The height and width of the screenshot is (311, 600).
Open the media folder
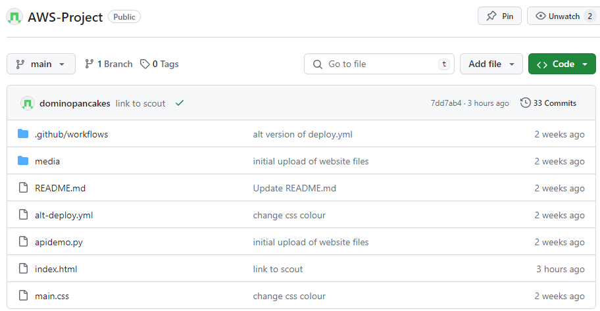point(47,161)
